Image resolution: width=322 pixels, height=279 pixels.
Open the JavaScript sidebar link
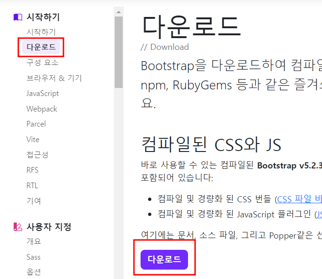click(x=43, y=94)
